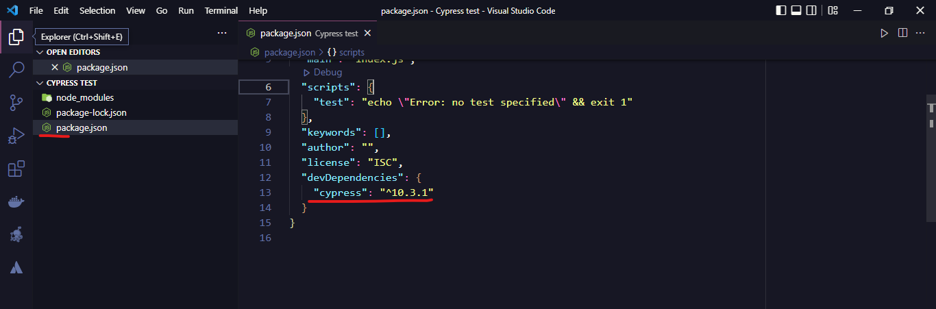Image resolution: width=936 pixels, height=309 pixels.
Task: Click the Explorer files icon
Action: 16,37
